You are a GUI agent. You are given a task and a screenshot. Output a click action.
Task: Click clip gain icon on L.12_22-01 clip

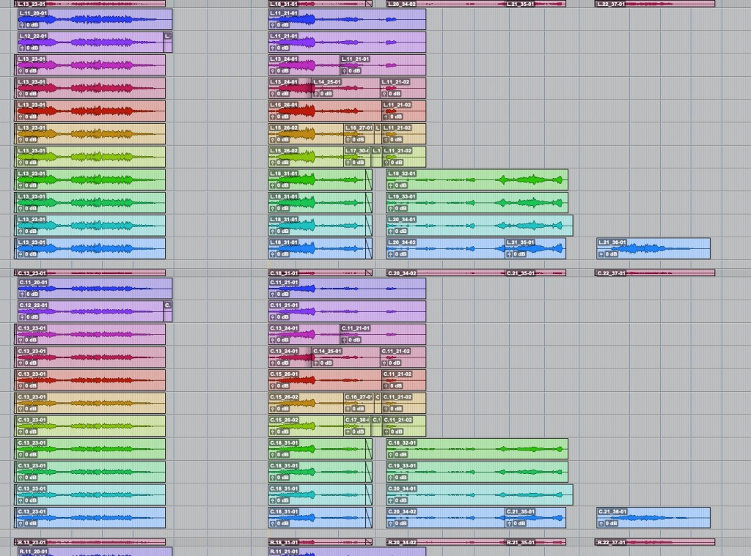[x=22, y=48]
